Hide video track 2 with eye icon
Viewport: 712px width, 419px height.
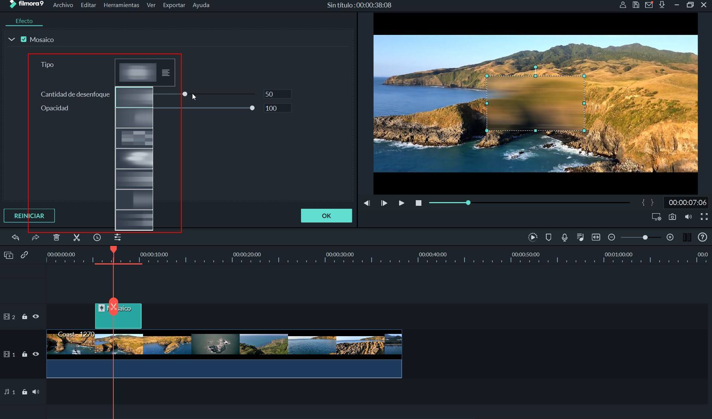(x=36, y=316)
